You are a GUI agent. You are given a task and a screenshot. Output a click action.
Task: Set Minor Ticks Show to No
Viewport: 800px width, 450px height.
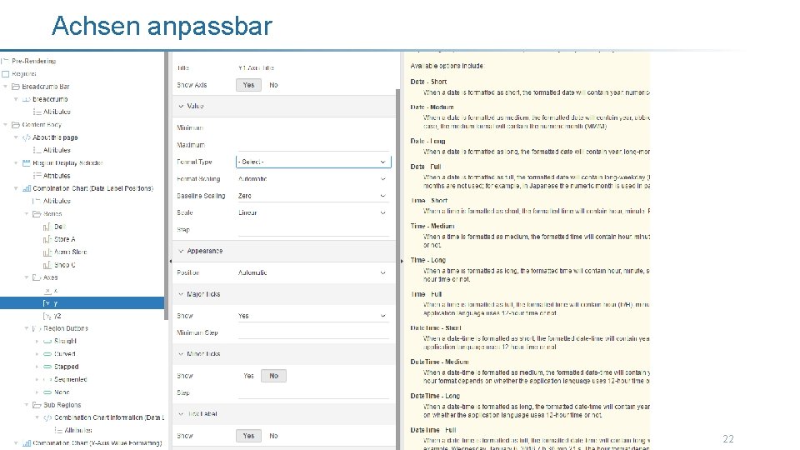pyautogui.click(x=274, y=376)
